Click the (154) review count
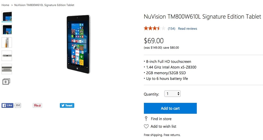This screenshot has width=263, height=140. coord(171,28)
